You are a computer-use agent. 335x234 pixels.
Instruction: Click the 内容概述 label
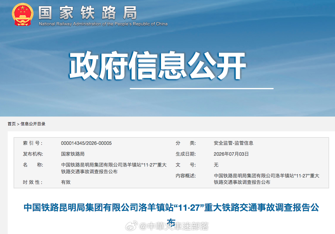pyautogui.click(x=186, y=176)
